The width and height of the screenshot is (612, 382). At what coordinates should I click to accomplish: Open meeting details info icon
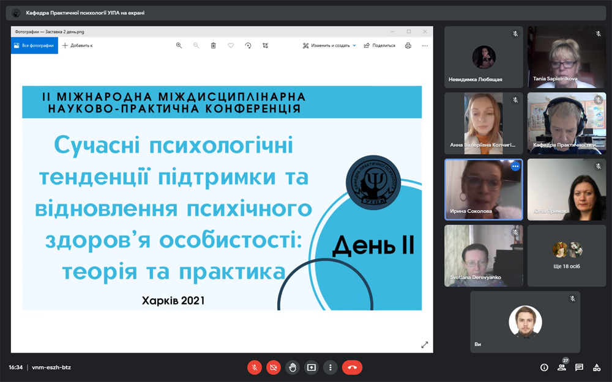tap(544, 367)
